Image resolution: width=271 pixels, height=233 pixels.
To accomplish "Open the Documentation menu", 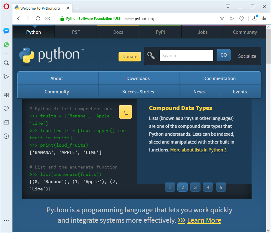I will pyautogui.click(x=221, y=78).
